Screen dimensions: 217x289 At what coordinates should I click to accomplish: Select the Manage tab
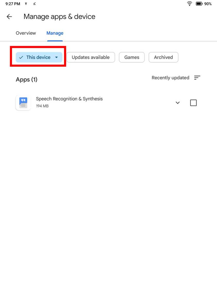[x=55, y=33]
